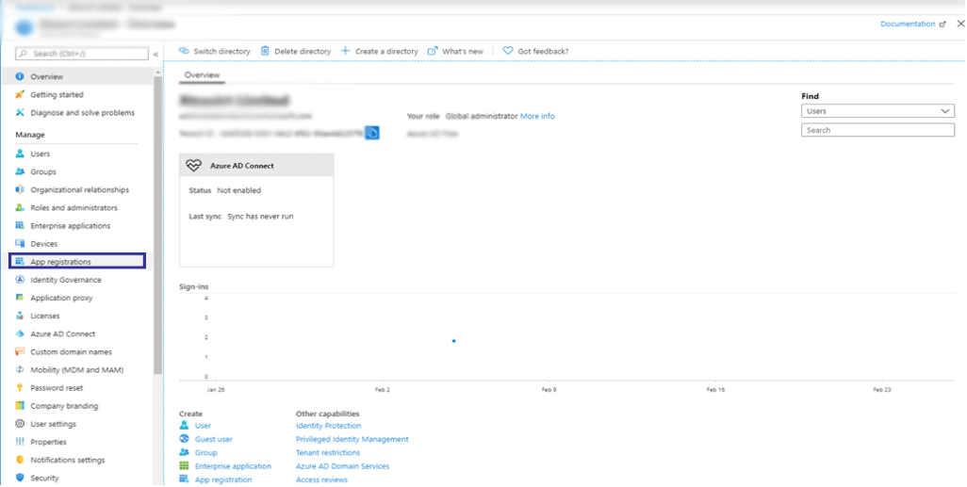The width and height of the screenshot is (967, 487).
Task: Open What's new from toolbar
Action: [455, 51]
